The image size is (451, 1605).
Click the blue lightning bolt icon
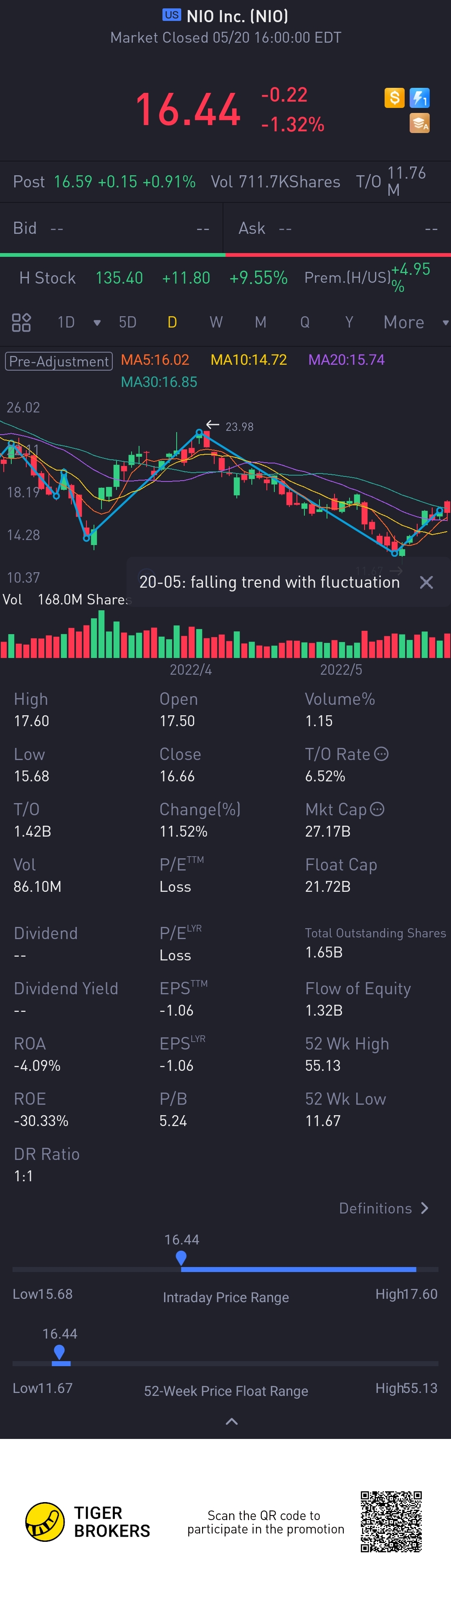click(x=420, y=97)
